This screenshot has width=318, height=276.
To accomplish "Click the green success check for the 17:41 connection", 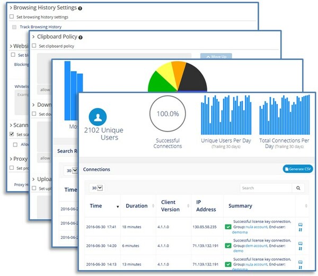I will 228,227.
